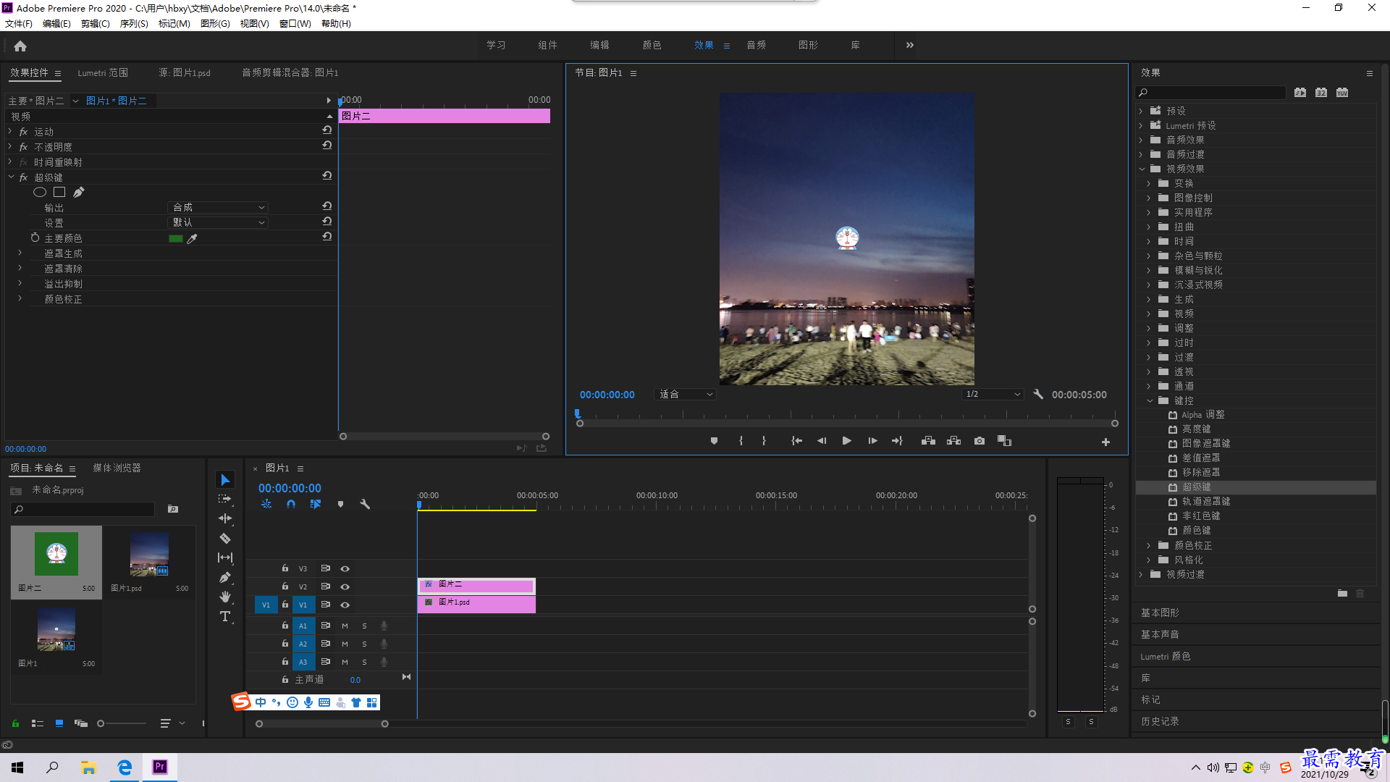Switch to the Lumetri 范围 tab
Viewport: 1390px width, 782px height.
coord(103,72)
